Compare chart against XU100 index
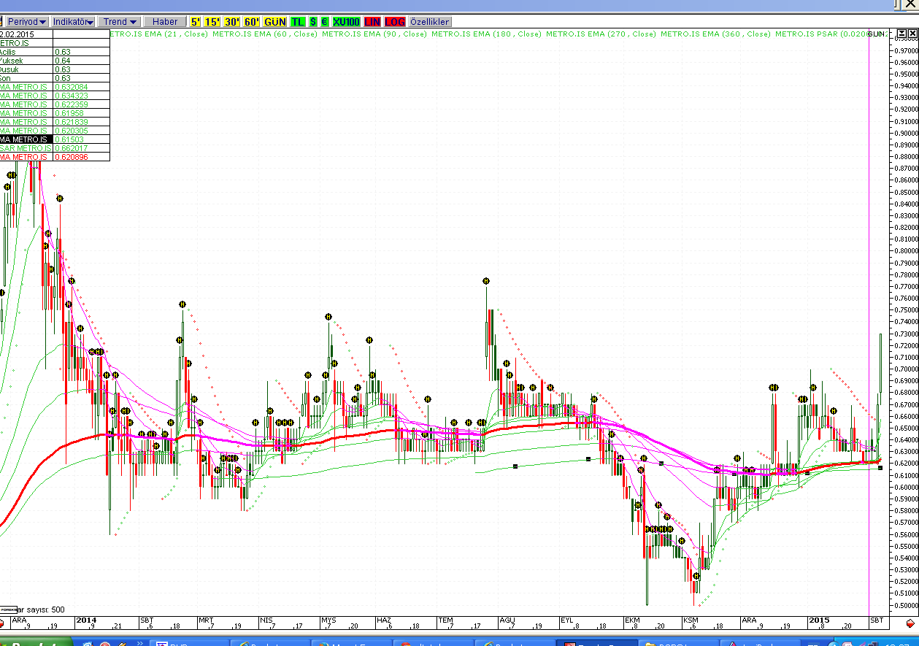The image size is (919, 646). tap(346, 22)
